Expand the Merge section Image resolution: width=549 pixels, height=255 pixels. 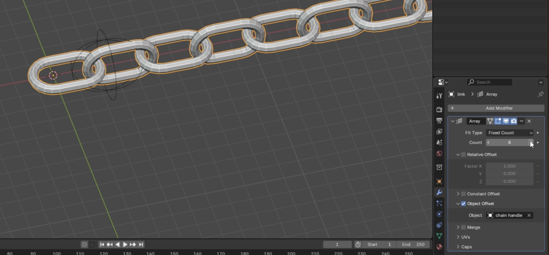(x=458, y=227)
